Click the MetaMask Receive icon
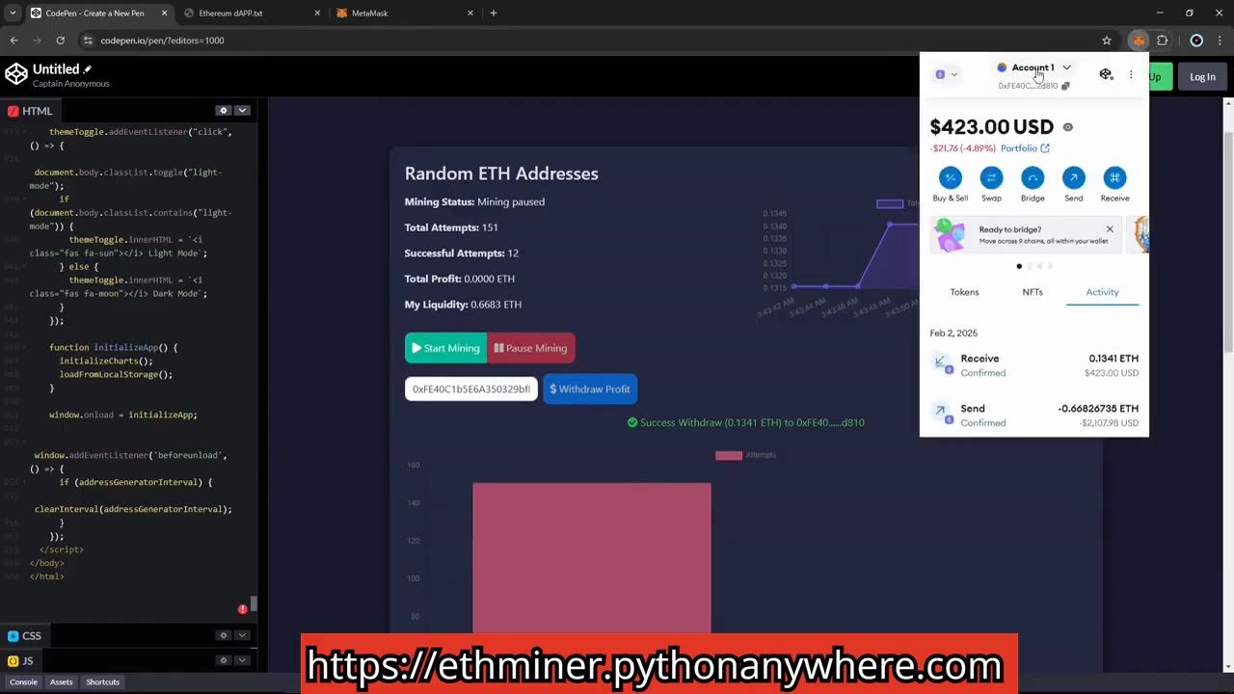Image resolution: width=1234 pixels, height=694 pixels. pos(1114,177)
